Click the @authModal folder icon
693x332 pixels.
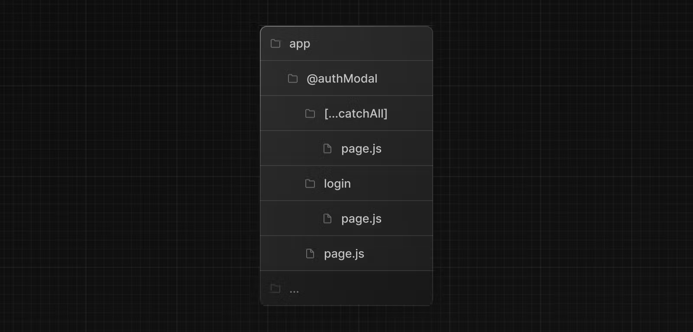[293, 78]
